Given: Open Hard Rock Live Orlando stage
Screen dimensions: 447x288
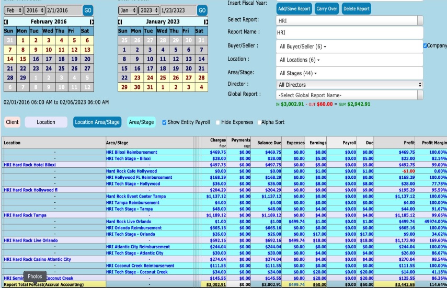Looking at the screenshot, I should [x=129, y=222].
